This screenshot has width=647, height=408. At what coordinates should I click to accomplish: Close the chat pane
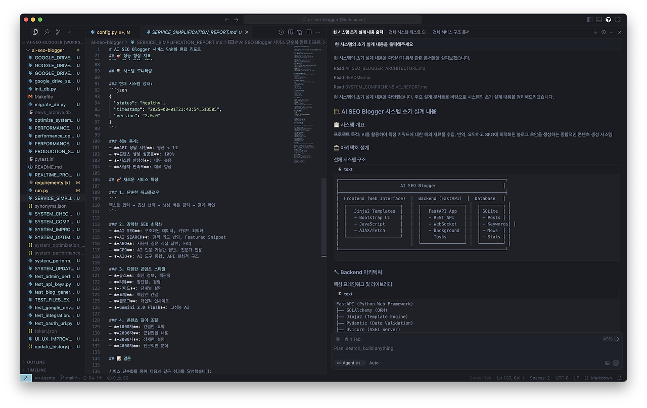tap(620, 32)
